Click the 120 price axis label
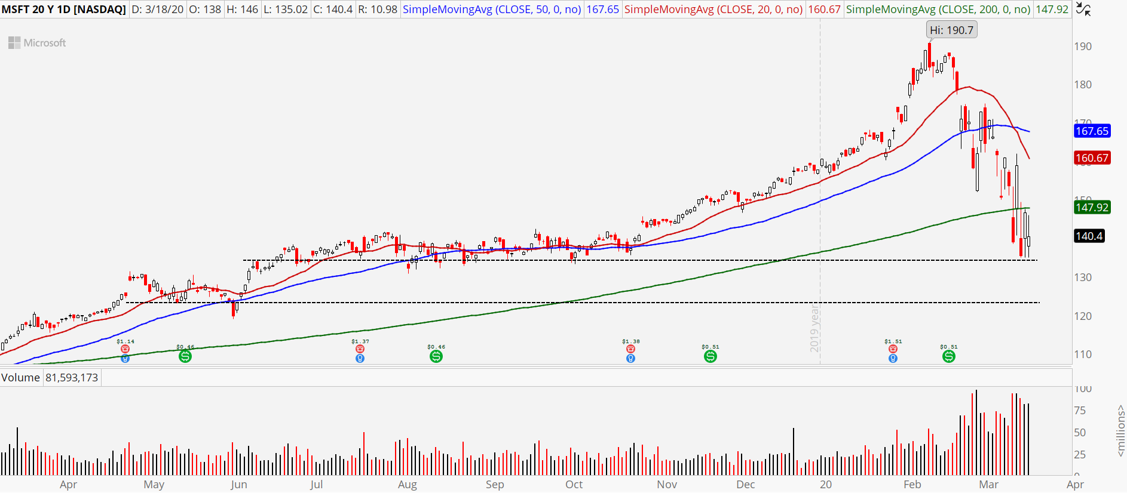Viewport: 1127px width, 493px height. 1083,316
